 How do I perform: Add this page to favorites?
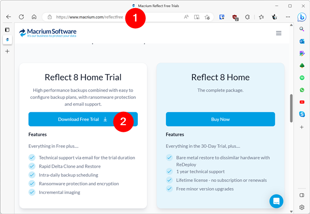coord(207,17)
